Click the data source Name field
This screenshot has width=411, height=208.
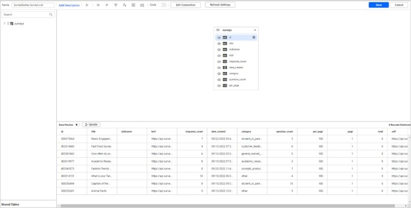click(33, 5)
